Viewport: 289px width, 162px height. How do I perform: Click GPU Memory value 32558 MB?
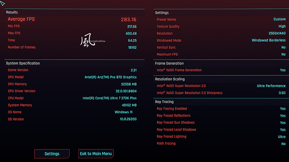coord(129,84)
